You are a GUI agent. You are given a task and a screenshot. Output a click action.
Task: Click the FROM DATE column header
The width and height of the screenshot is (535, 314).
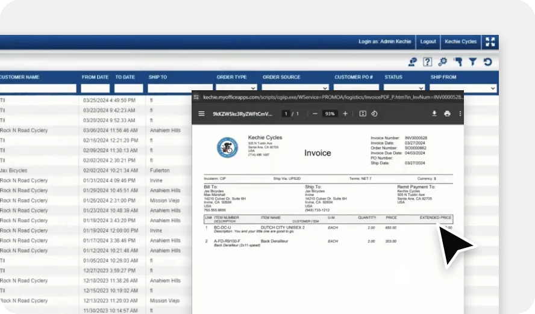[95, 77]
